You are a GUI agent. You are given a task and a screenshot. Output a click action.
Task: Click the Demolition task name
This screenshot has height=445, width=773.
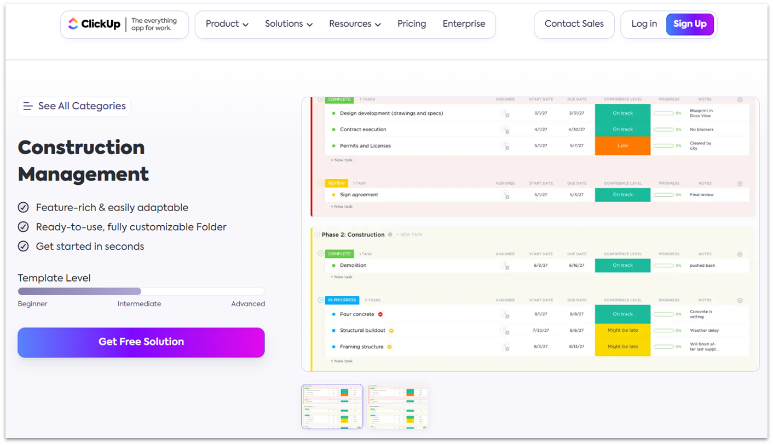click(x=353, y=266)
